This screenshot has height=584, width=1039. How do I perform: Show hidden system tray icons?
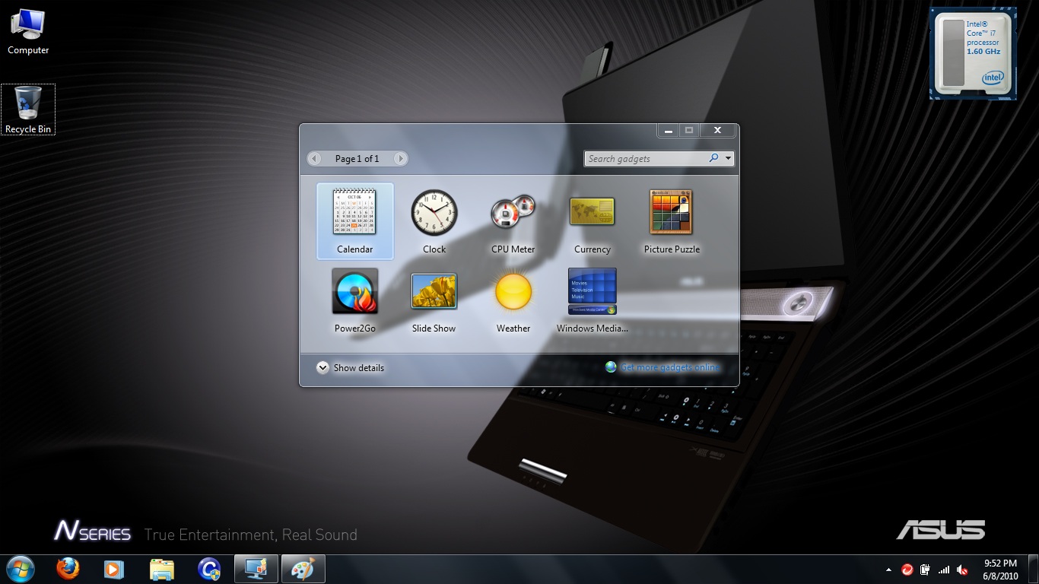point(888,570)
